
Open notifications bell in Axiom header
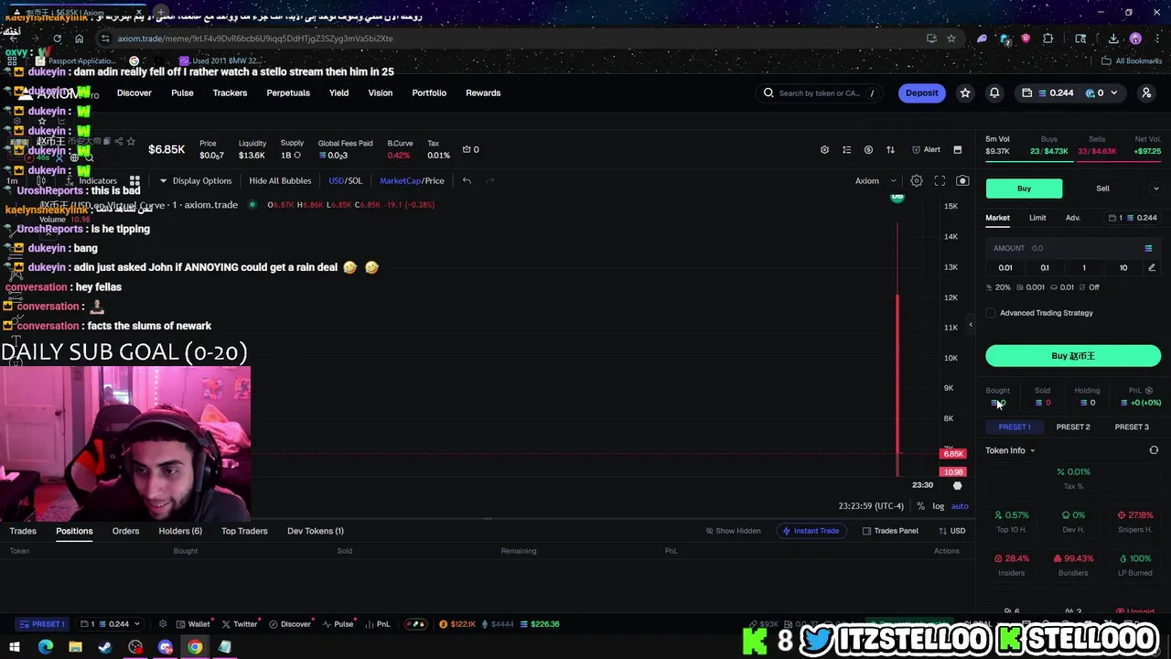tap(994, 92)
